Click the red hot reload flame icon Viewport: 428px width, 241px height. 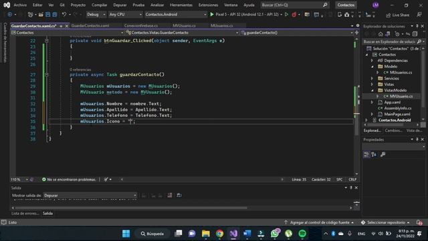(x=294, y=15)
